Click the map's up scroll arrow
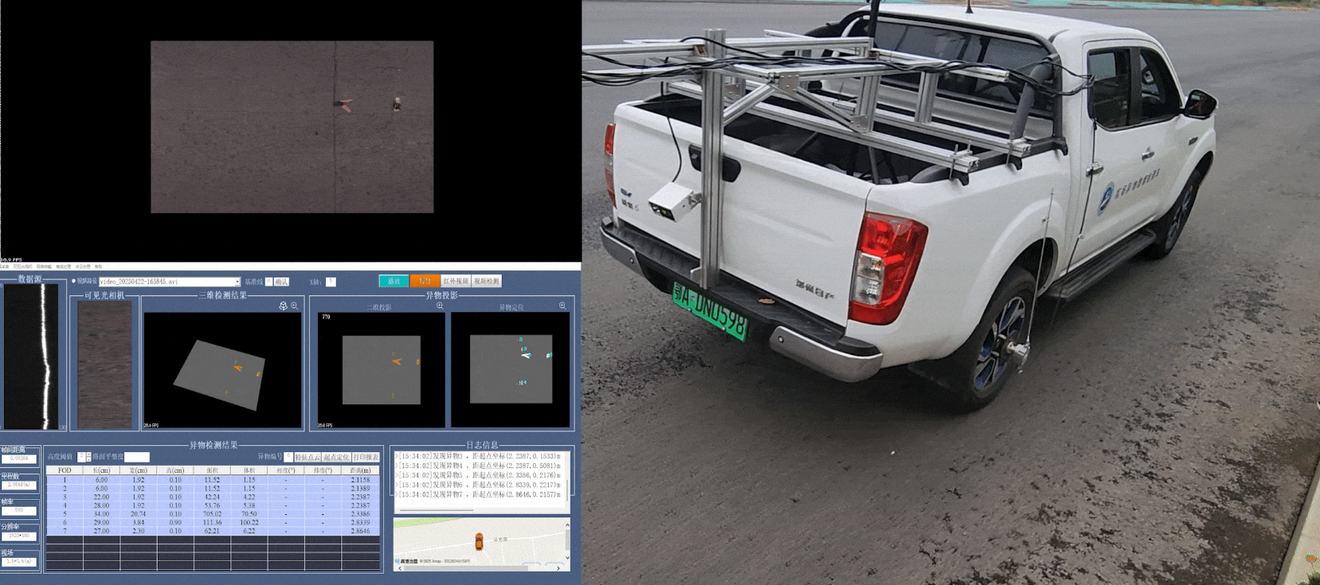This screenshot has height=585, width=1320. click(x=567, y=525)
